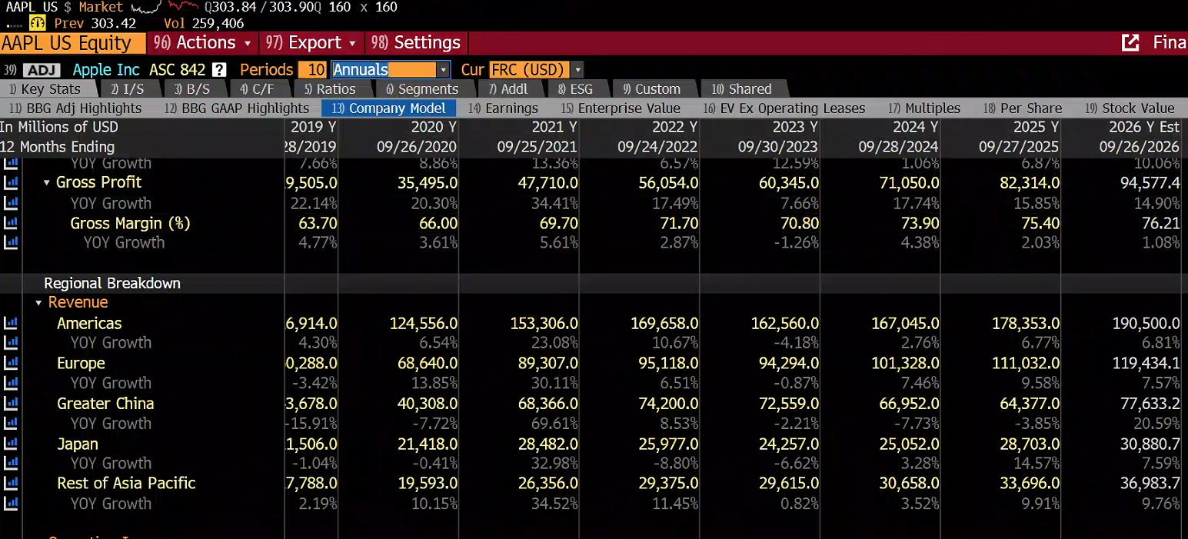Click chart icon beside Gross Margin (%) row

11,223
